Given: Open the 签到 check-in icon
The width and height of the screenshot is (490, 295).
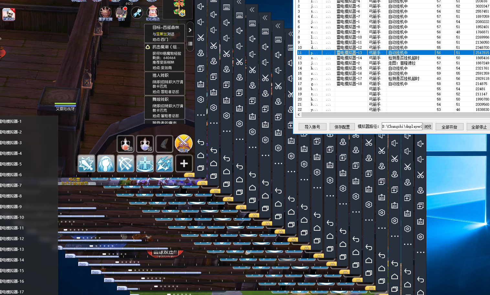Looking at the screenshot, I should click(121, 14).
